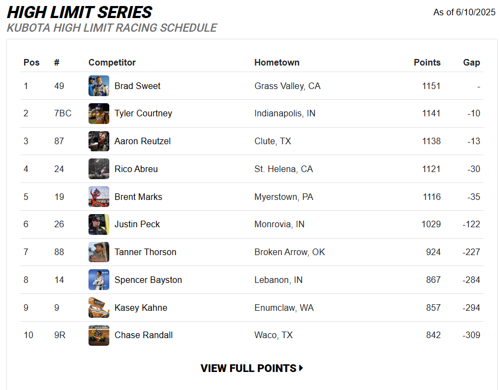This screenshot has height=390, width=500.
Task: Select the Kasey Kahne name
Action: coord(141,308)
